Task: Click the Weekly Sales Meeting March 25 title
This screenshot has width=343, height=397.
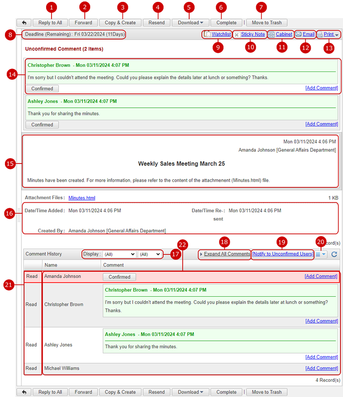Action: (181, 163)
